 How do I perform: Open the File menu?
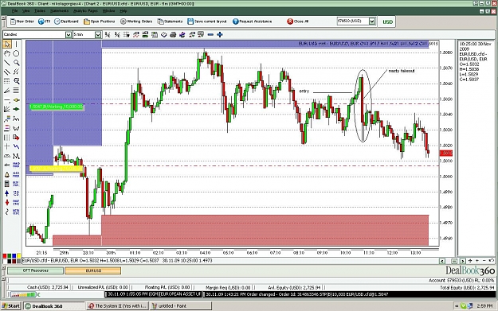(14, 11)
